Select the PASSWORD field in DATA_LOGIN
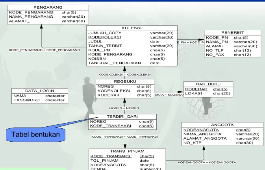Viewport: 265px width, 170px height. point(26,100)
